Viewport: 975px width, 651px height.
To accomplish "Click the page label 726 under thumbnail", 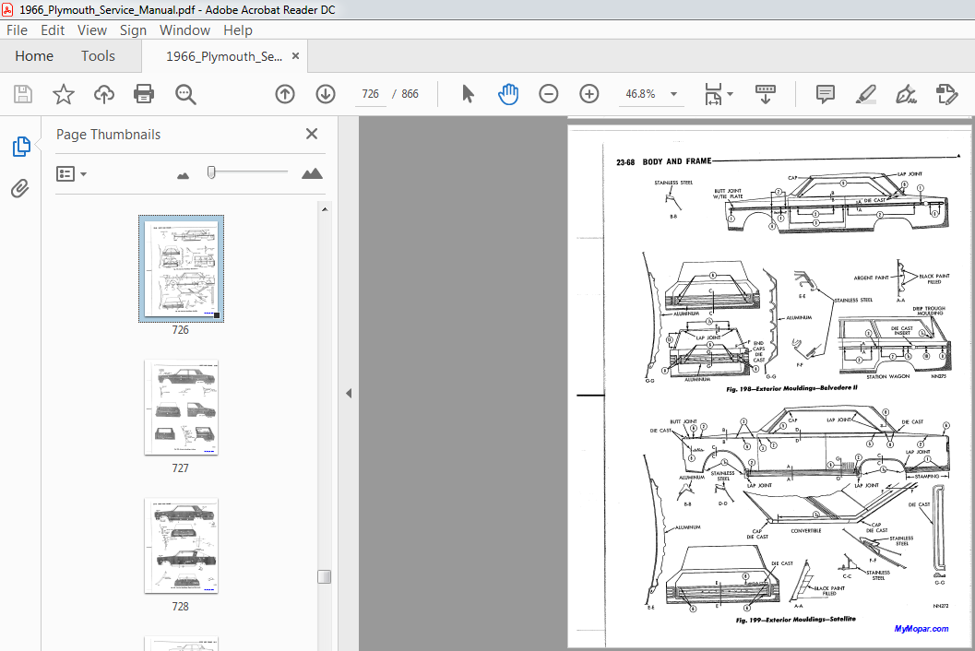I will point(180,329).
